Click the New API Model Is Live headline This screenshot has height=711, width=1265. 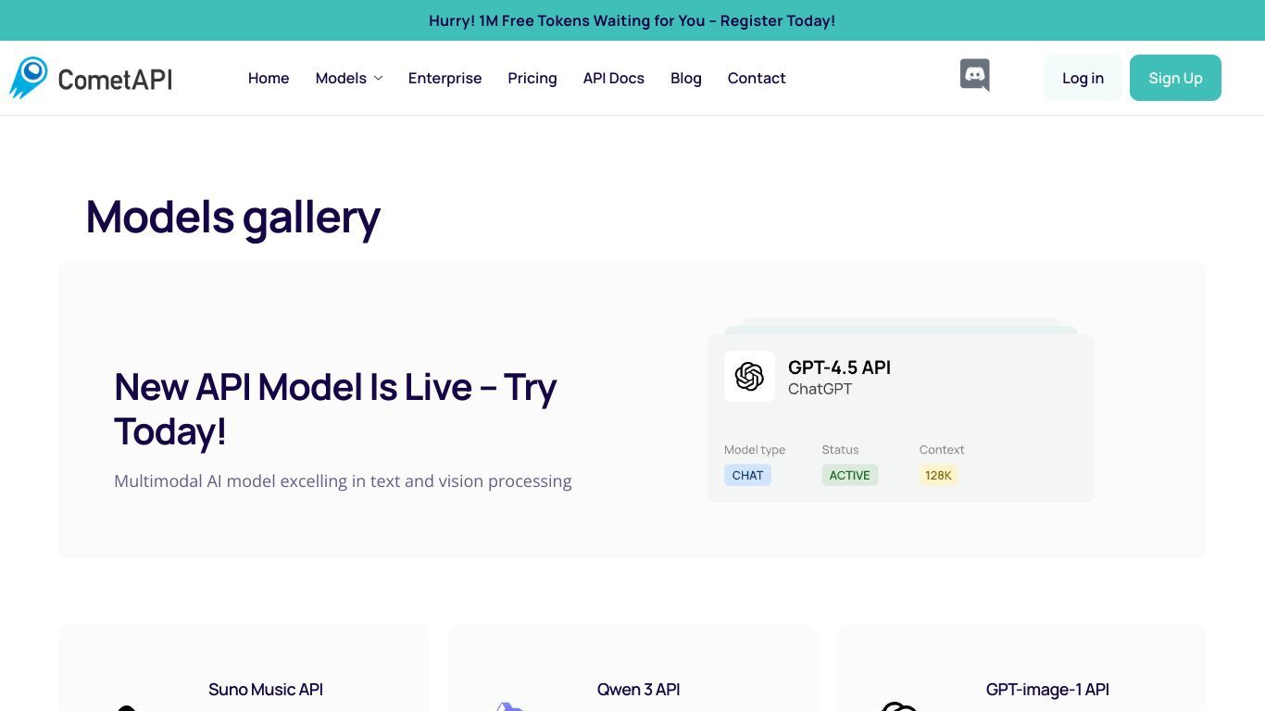click(x=335, y=408)
